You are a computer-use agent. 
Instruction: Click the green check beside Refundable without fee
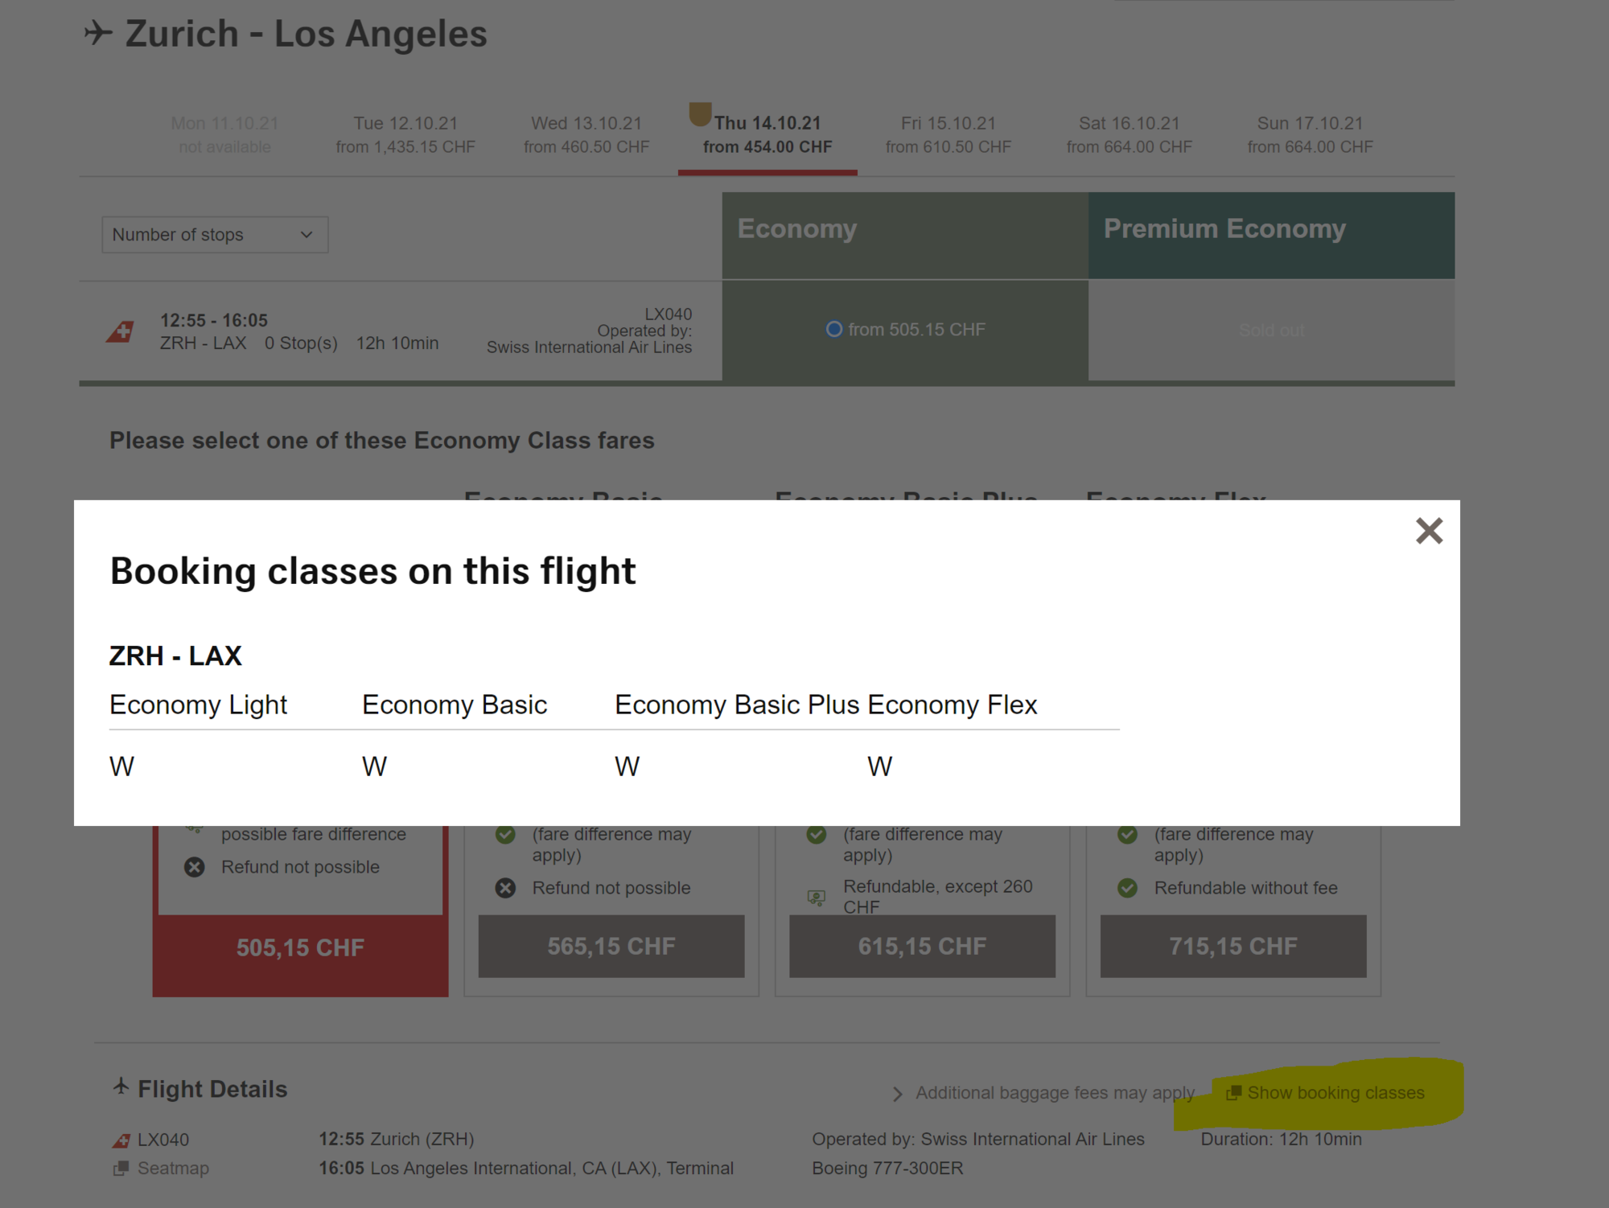point(1128,888)
